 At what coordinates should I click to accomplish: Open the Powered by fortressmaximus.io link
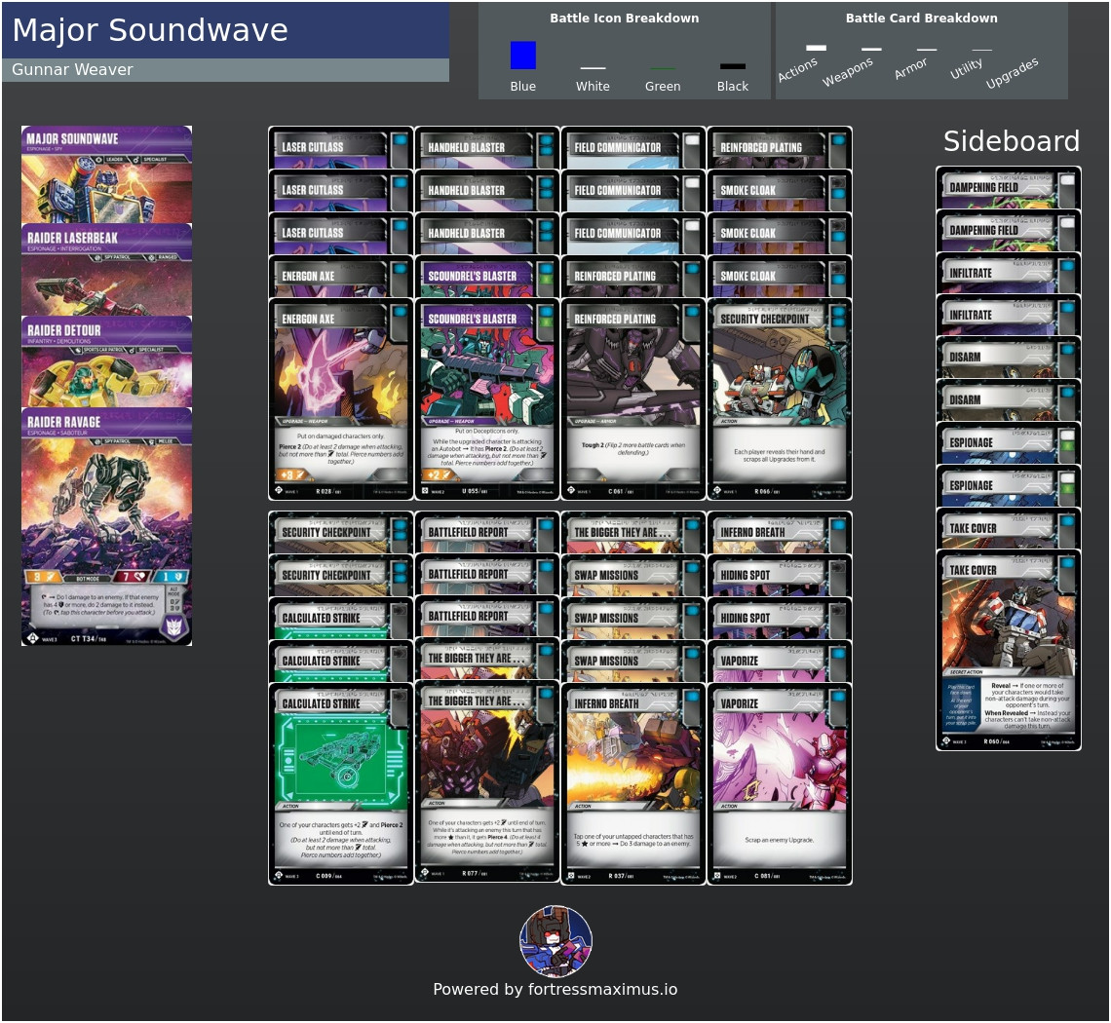555,989
